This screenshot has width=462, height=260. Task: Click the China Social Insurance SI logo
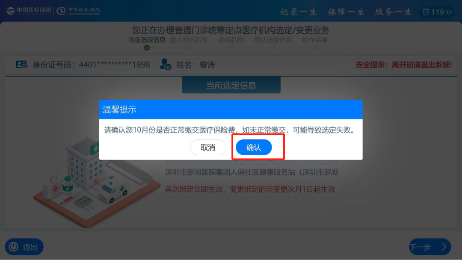(78, 11)
